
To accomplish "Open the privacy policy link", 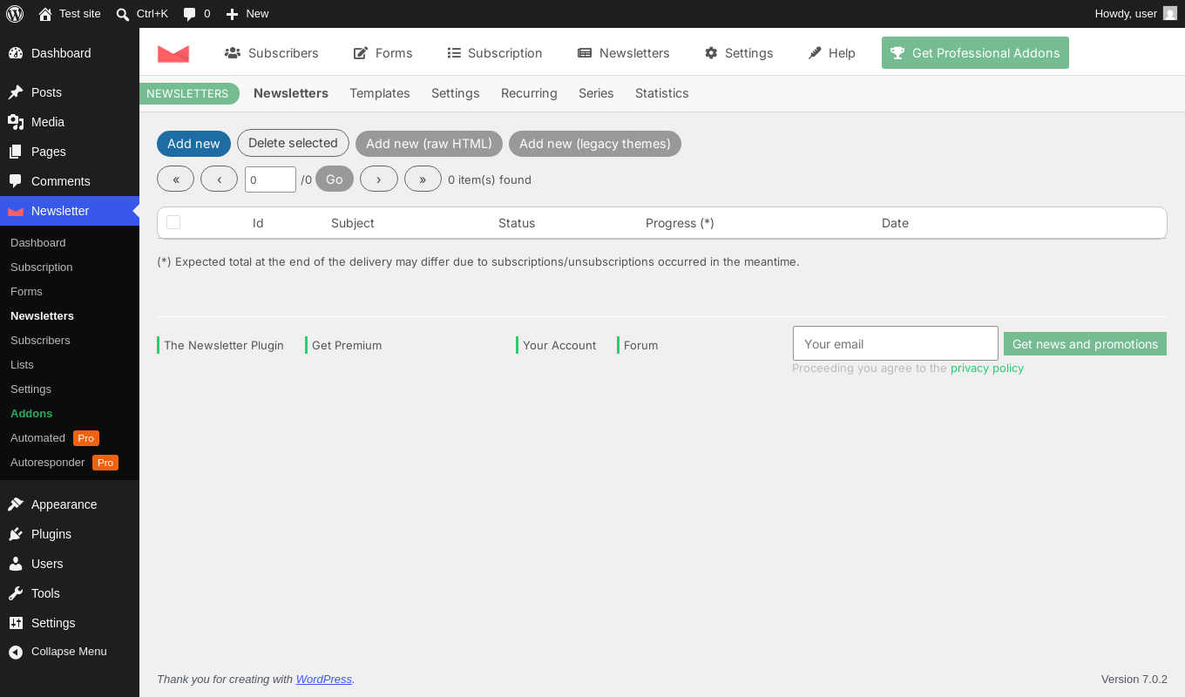I will click(987, 369).
